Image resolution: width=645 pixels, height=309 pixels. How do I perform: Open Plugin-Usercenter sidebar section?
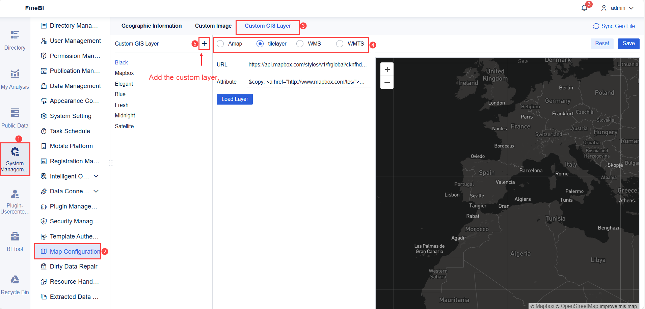pos(15,202)
